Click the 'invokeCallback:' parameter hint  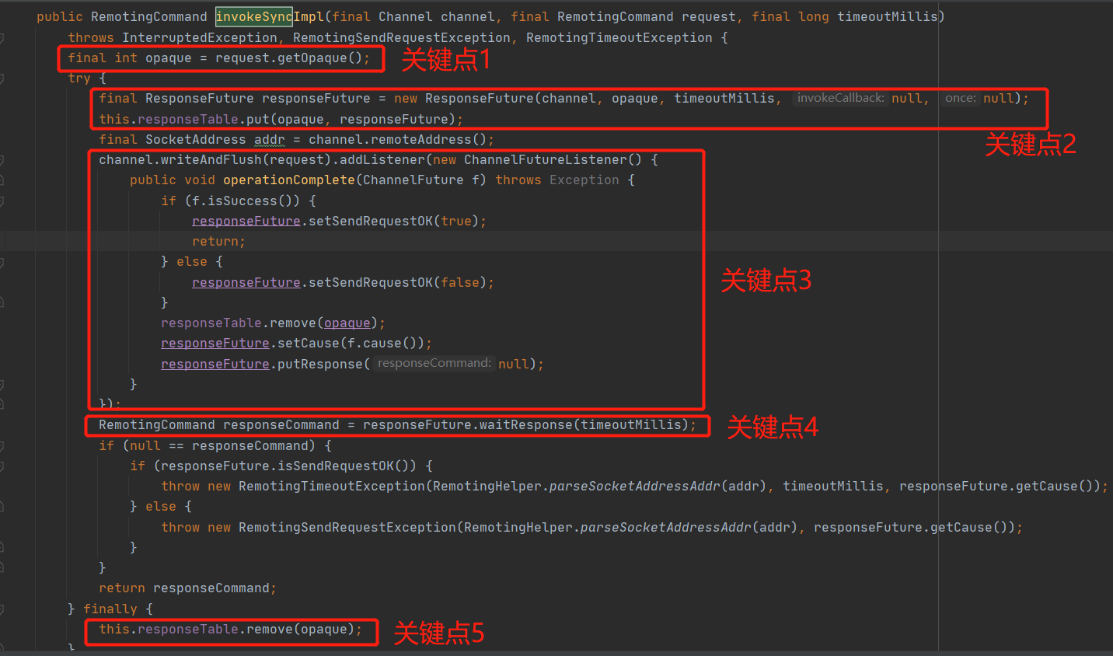839,98
